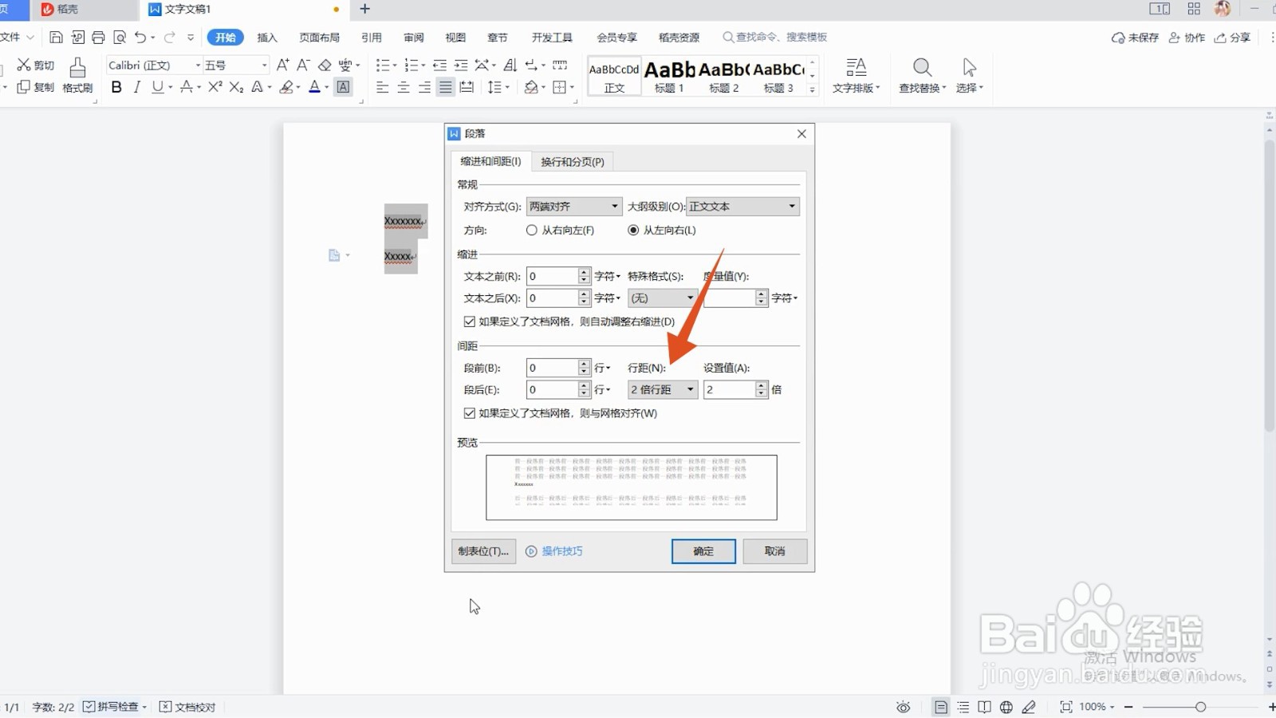Click the Justify alignment icon
1276x718 pixels.
pos(445,87)
